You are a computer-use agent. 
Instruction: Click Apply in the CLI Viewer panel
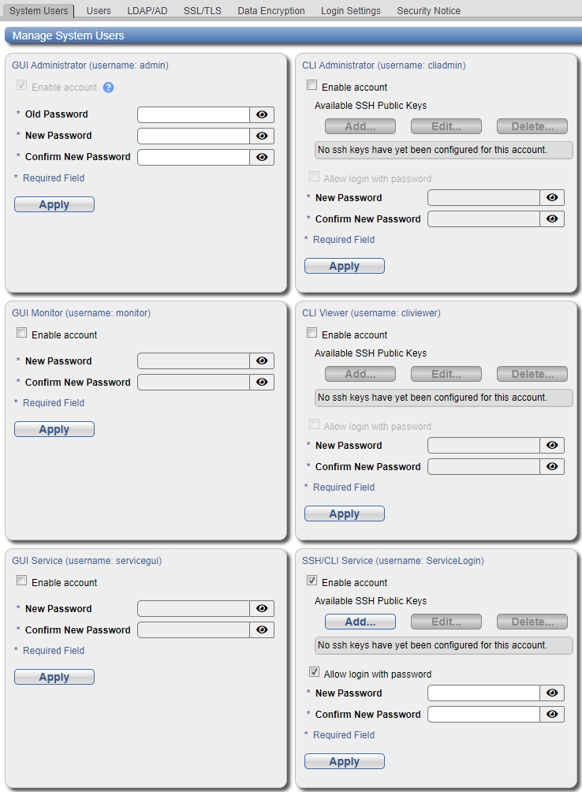click(345, 514)
